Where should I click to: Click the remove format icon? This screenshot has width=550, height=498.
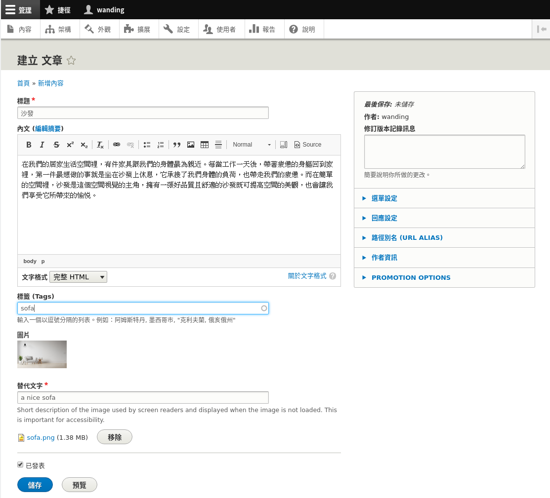(100, 145)
